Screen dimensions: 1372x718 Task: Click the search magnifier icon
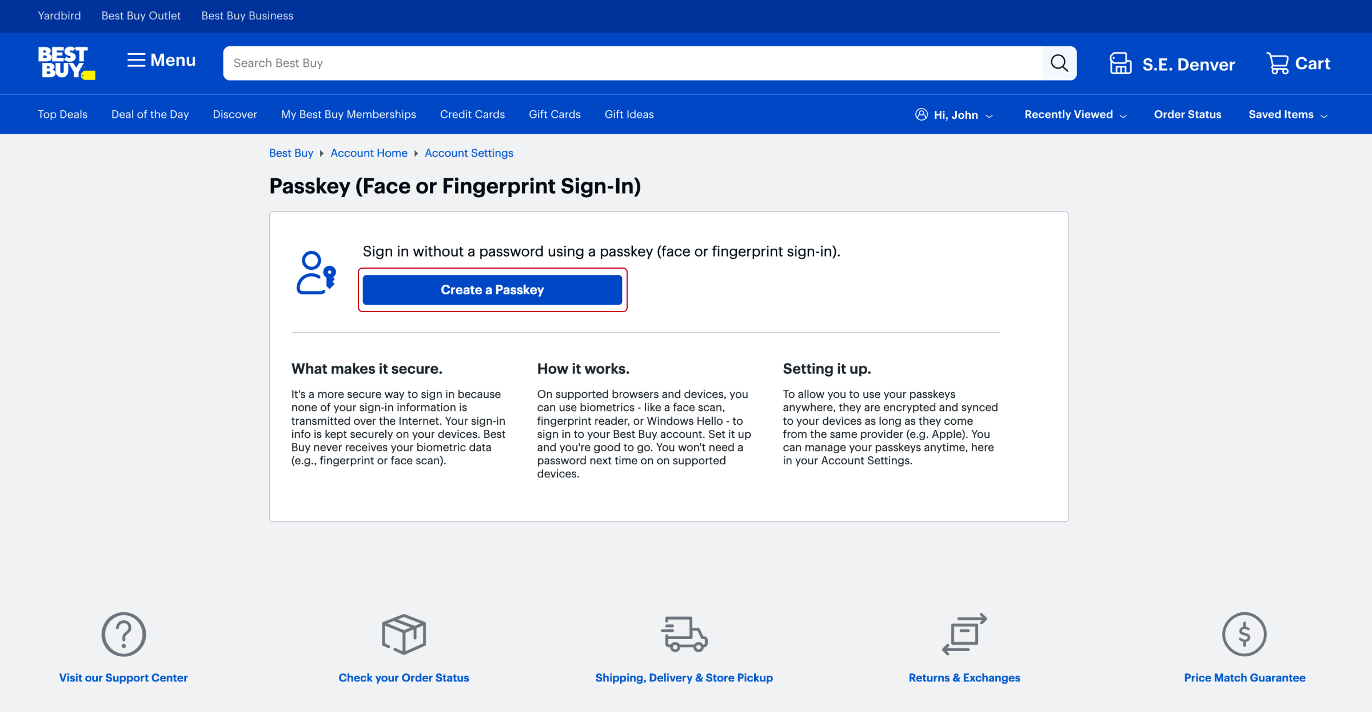[1059, 63]
